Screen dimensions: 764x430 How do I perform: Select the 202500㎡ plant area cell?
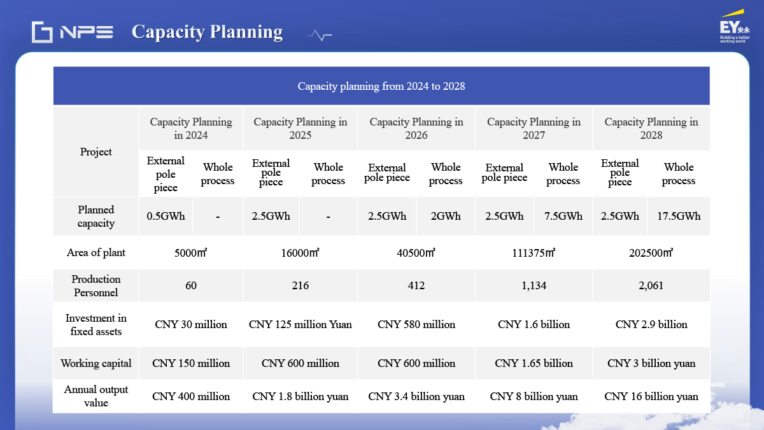coord(651,253)
